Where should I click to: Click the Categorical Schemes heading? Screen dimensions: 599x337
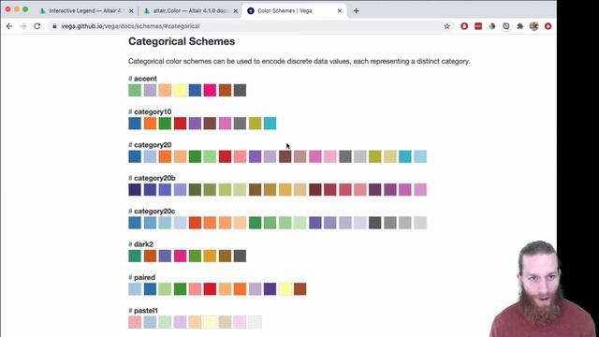pos(182,41)
